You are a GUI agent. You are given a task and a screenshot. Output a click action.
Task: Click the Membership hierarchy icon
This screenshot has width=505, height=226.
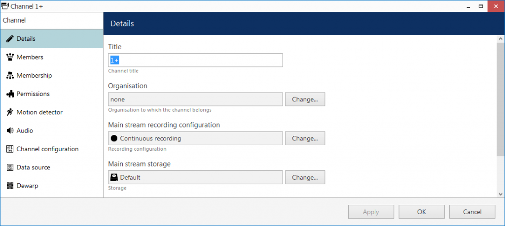pyautogui.click(x=10, y=75)
